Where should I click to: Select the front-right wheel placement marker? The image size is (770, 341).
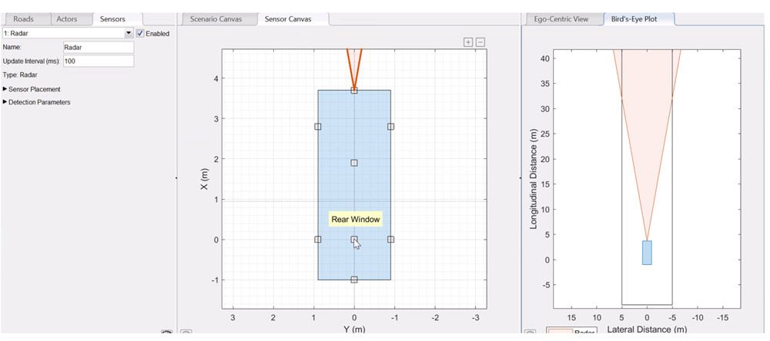click(390, 127)
